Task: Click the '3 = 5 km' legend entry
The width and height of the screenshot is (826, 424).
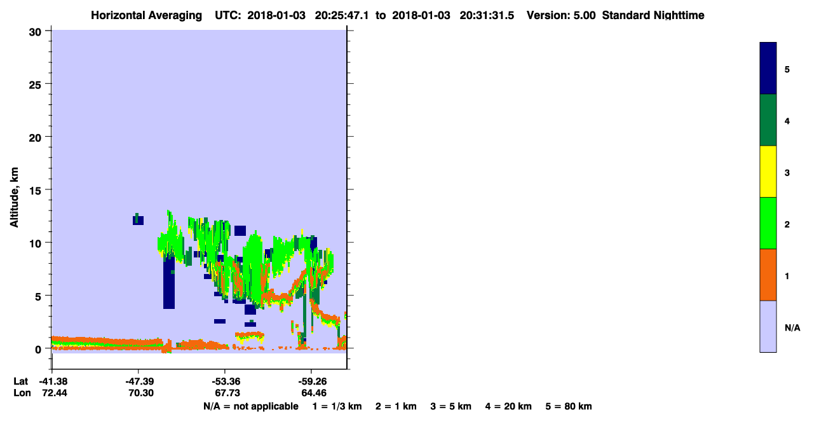Action: [450, 406]
